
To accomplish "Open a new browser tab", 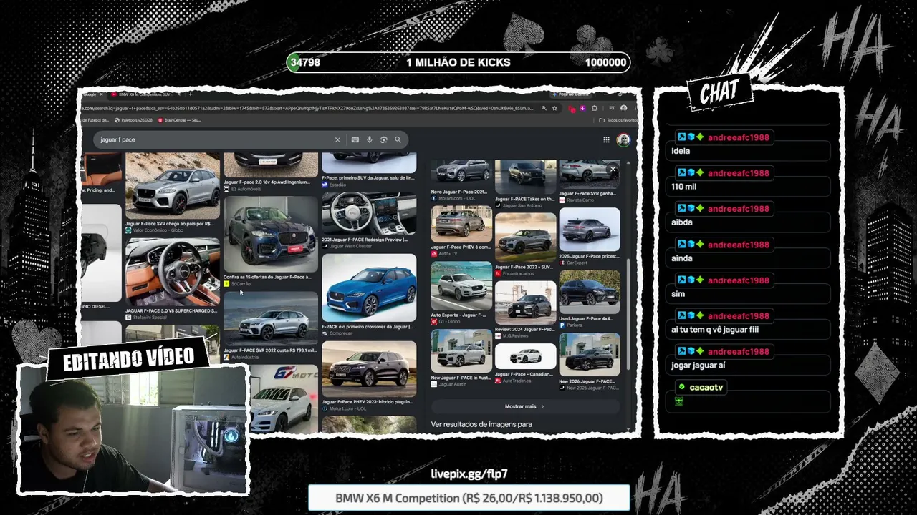I will click(190, 94).
